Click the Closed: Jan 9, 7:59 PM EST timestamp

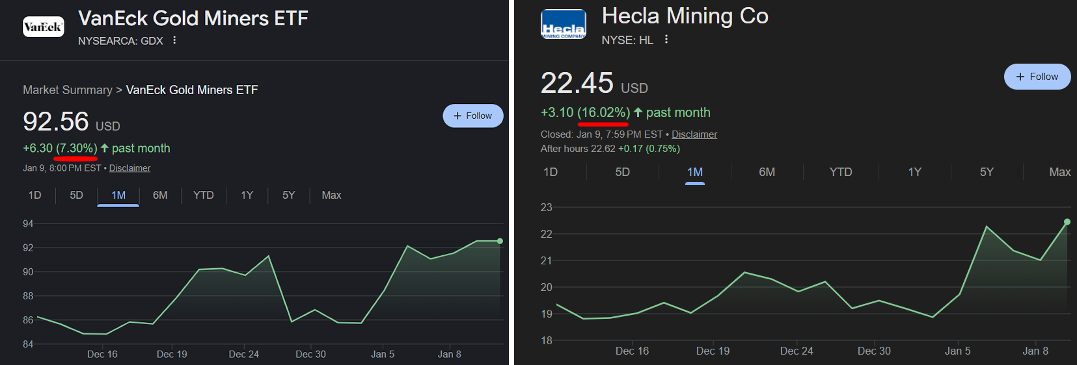click(x=601, y=134)
